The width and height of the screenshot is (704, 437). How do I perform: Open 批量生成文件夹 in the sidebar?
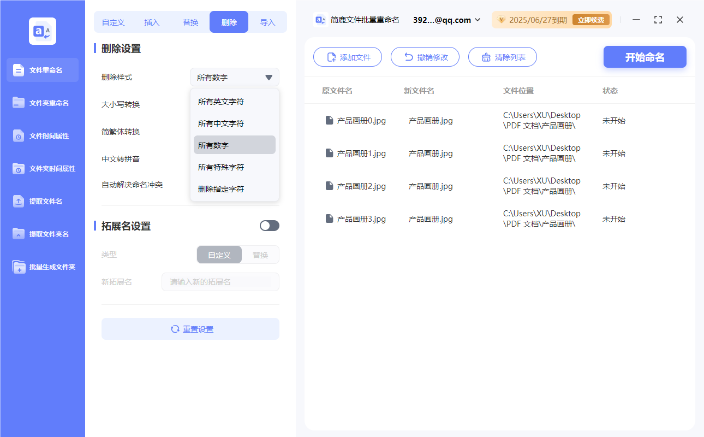[x=42, y=267]
